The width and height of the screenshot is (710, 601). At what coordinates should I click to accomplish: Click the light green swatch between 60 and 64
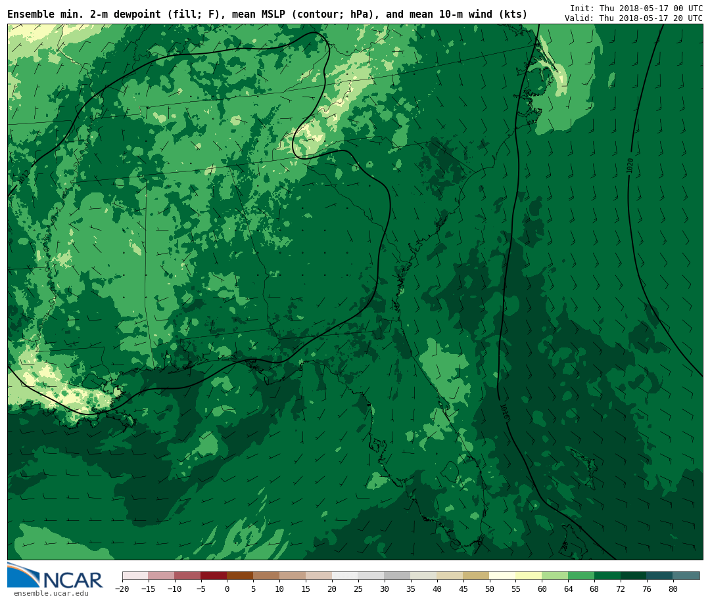tap(555, 575)
